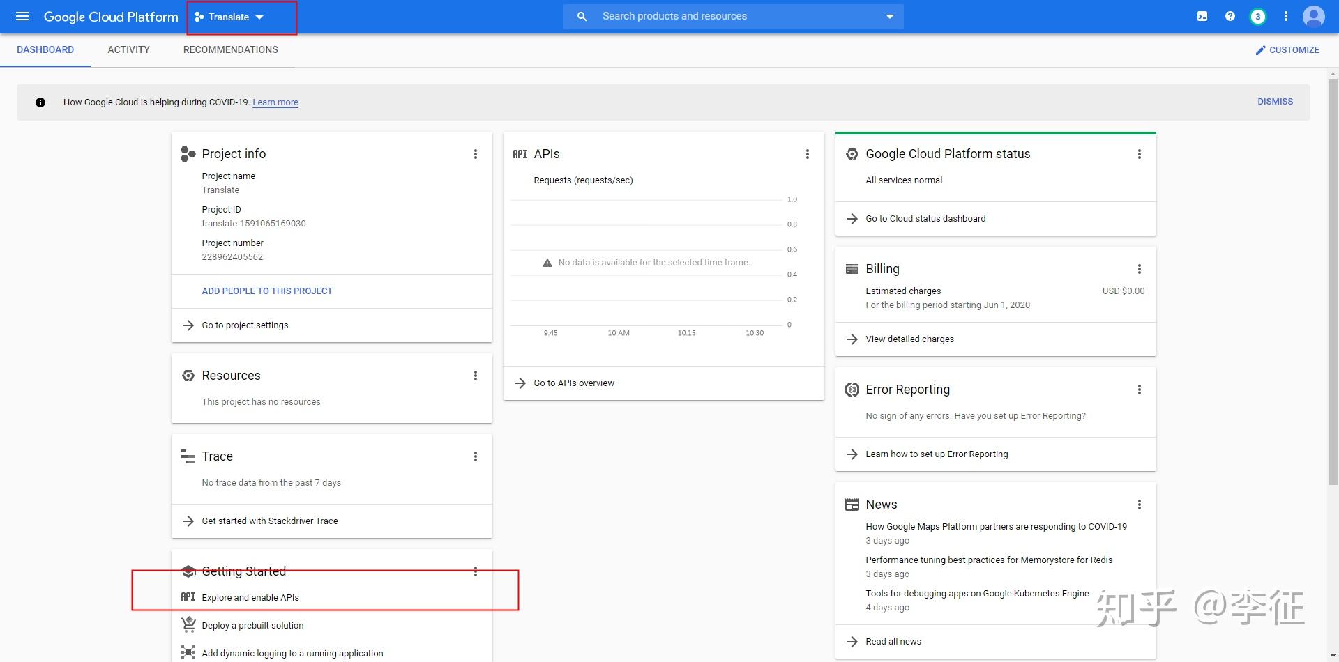This screenshot has width=1339, height=662.
Task: Open top bar vertical dots settings menu
Action: click(1286, 16)
